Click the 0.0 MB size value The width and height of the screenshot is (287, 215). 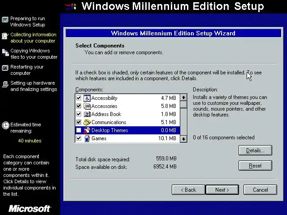[x=169, y=130]
